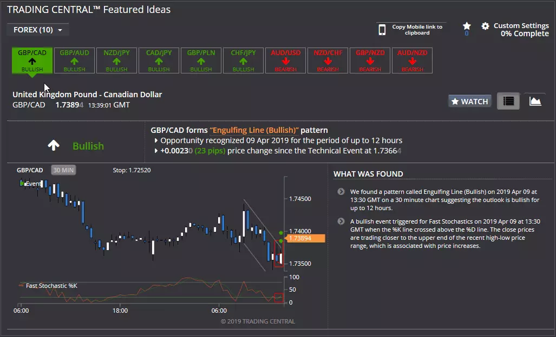Expand the price change bullet triangle
The width and height of the screenshot is (556, 337).
156,151
